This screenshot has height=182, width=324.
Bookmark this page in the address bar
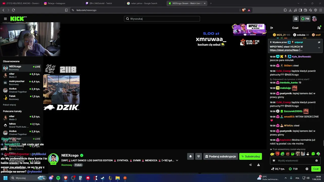click(66, 10)
